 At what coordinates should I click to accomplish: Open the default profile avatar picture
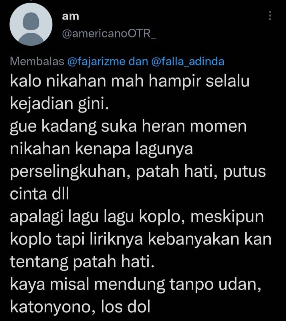point(31,24)
